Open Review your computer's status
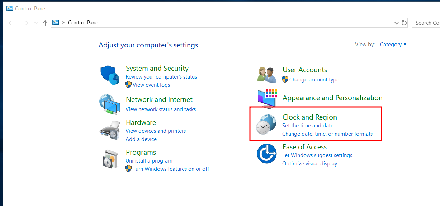Viewport: 440px width, 206px height. [161, 77]
